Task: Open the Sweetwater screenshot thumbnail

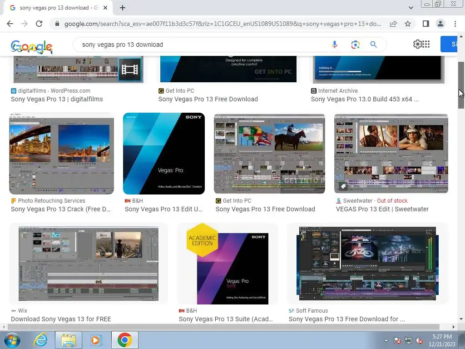Action: pyautogui.click(x=391, y=154)
